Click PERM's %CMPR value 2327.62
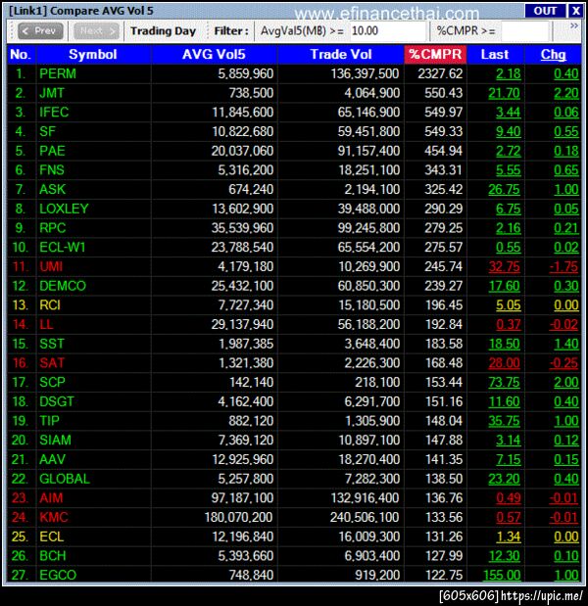 pos(440,73)
